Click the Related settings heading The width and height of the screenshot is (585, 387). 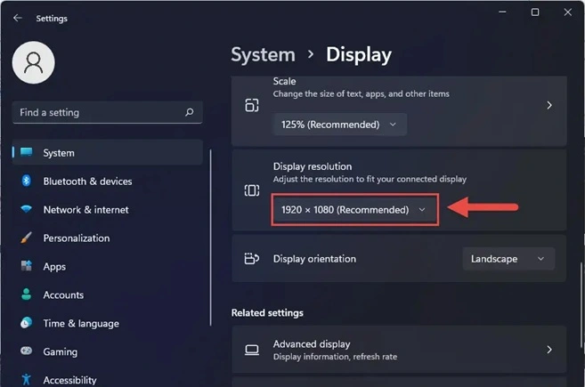click(x=267, y=312)
